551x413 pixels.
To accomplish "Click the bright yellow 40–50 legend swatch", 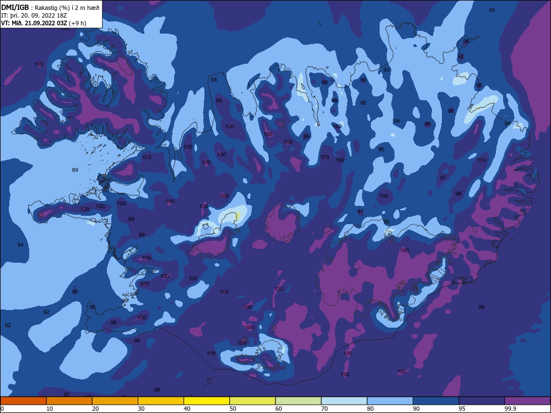I will [x=207, y=401].
